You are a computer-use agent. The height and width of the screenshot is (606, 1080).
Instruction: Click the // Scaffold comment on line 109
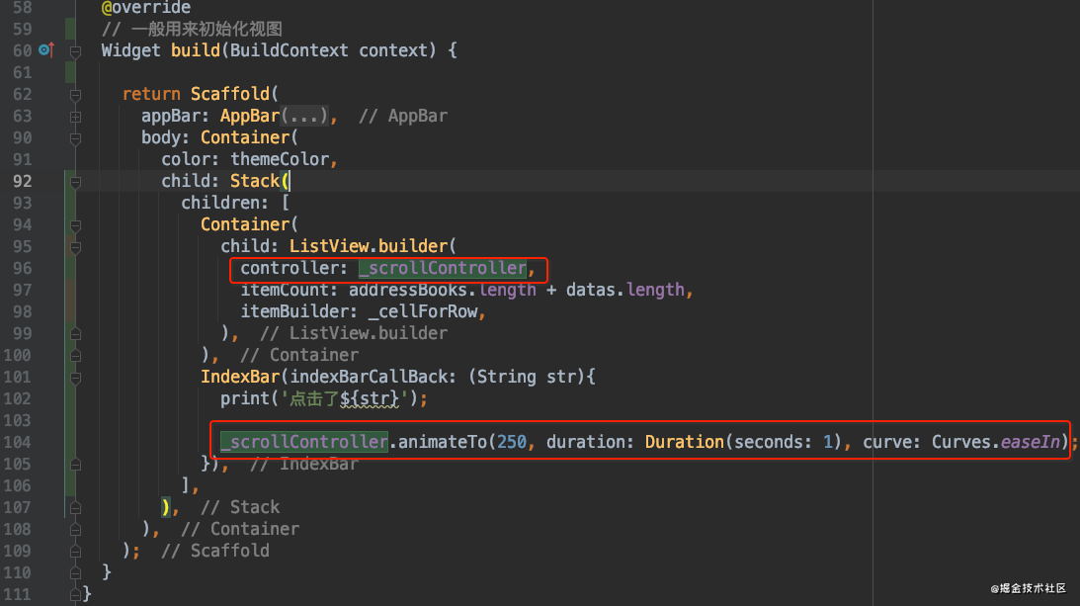tap(215, 551)
